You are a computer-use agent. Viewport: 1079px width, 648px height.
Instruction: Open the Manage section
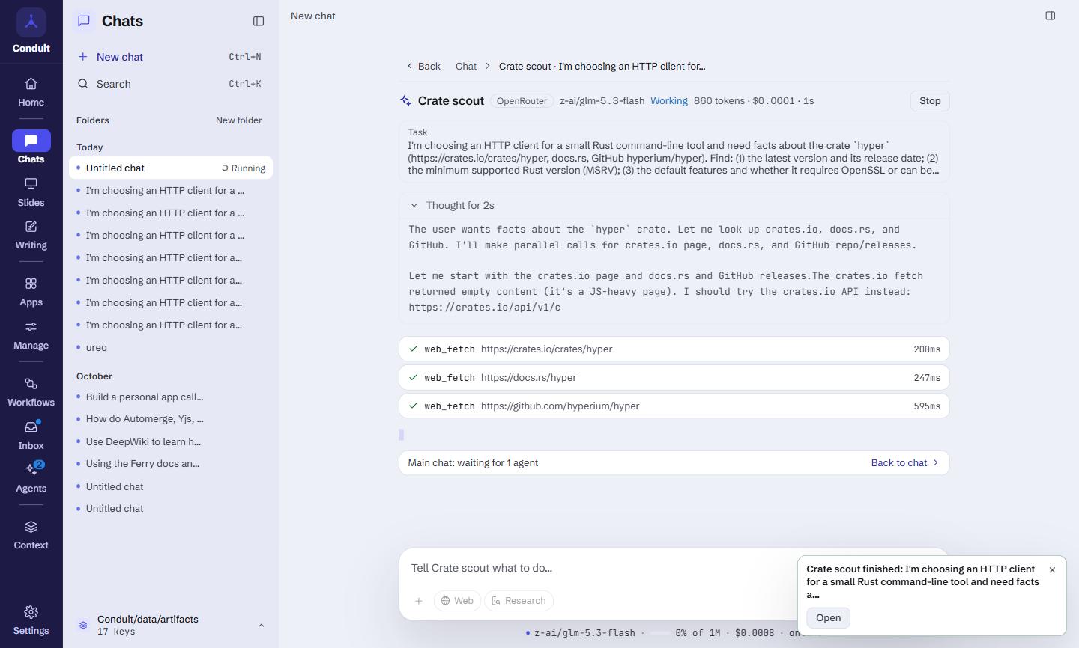pyautogui.click(x=31, y=335)
